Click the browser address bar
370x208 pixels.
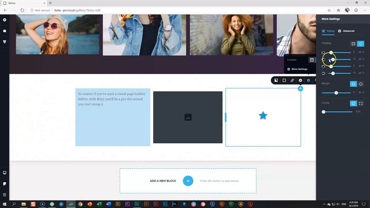[177, 10]
